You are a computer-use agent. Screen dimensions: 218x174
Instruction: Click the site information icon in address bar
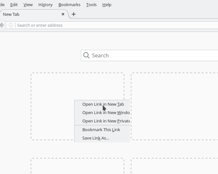(x=11, y=25)
